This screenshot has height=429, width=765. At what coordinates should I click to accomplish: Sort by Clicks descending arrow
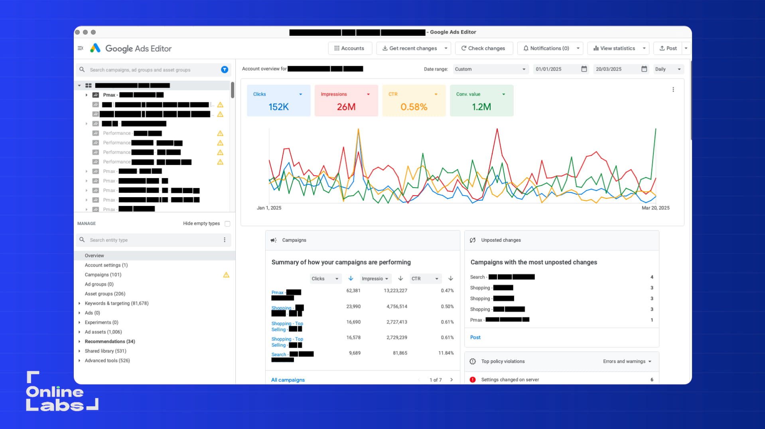(x=351, y=278)
